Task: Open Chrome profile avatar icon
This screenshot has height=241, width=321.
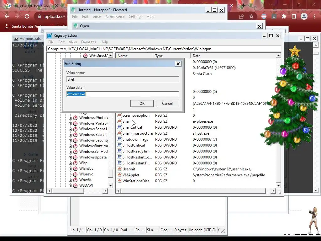Action: click(x=304, y=16)
